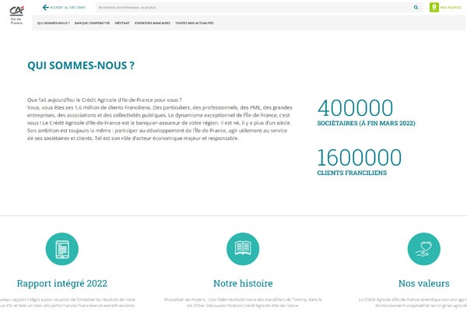Click the green map pin agencies icon
This screenshot has width=467, height=311.
pos(434,7)
